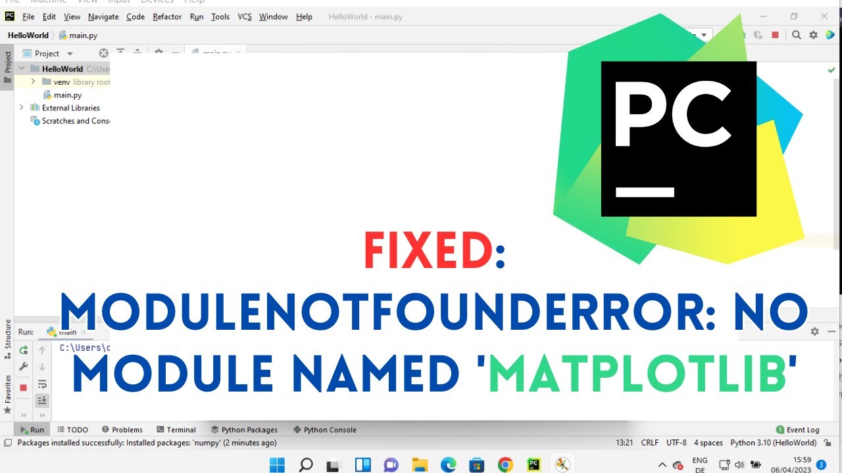Click the Select Opened File target icon
842x473 pixels.
pos(103,53)
